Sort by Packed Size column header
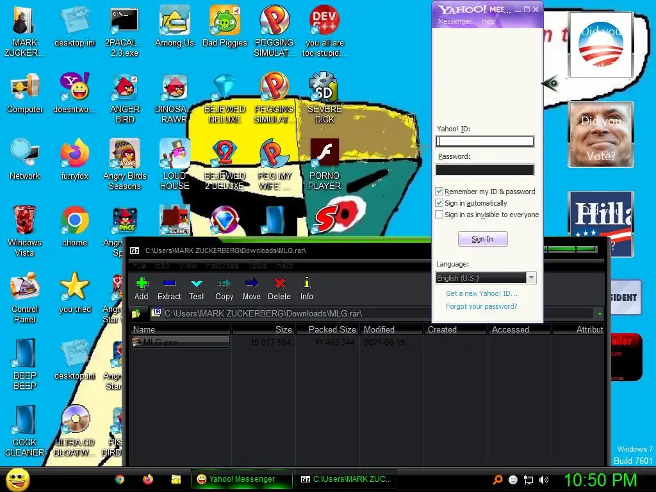Screen dimensions: 656x492 click(328, 329)
